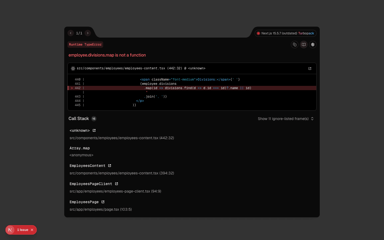Screen dimensions: 384x240
Task: Click highlighted code line 442
Action: tap(192, 88)
